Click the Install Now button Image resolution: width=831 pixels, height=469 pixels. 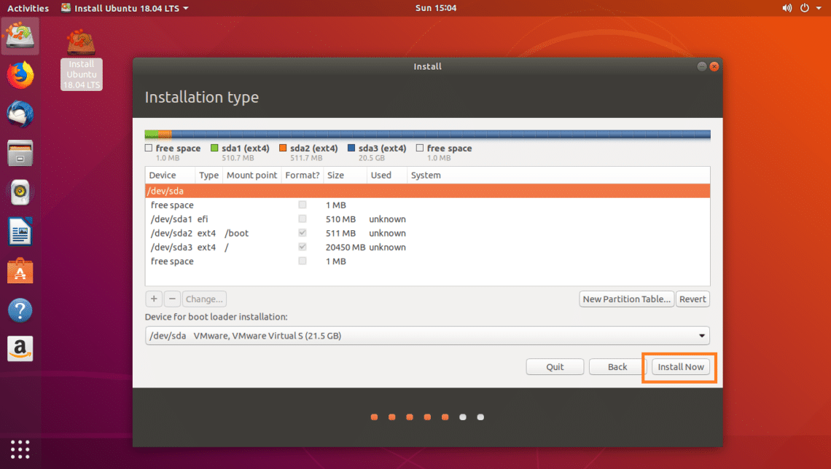(x=680, y=367)
